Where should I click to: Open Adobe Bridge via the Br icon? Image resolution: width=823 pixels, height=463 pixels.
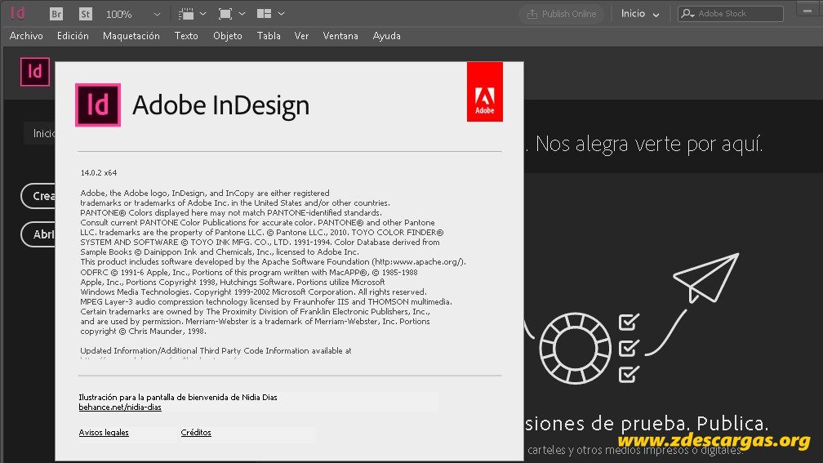click(x=56, y=14)
